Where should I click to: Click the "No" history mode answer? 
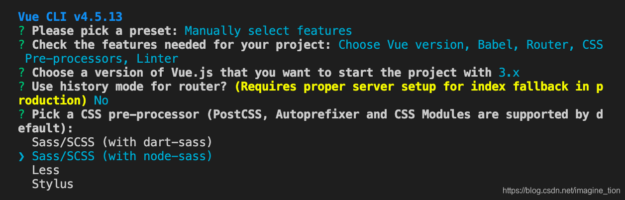(x=102, y=100)
